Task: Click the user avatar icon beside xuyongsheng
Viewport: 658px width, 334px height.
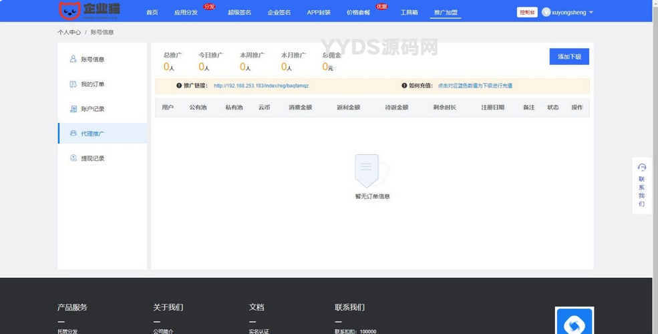Action: 546,12
